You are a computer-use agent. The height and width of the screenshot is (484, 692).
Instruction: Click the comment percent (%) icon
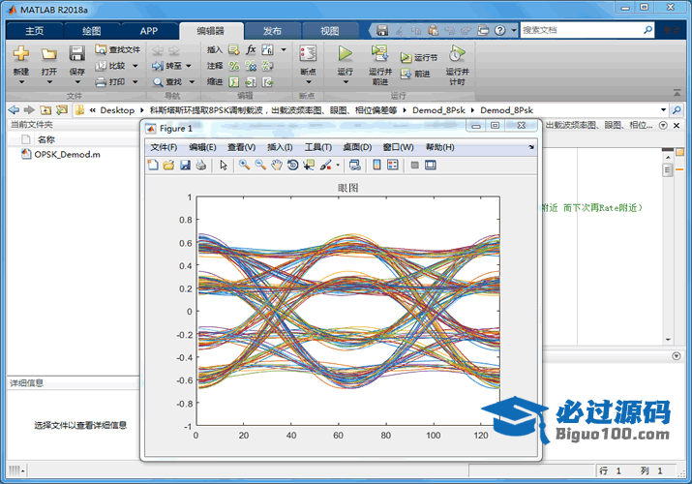point(234,66)
